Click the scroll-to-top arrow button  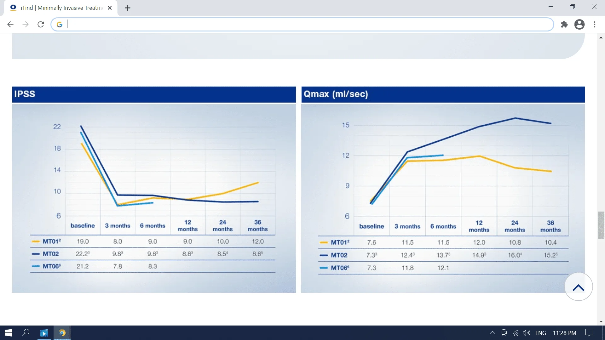(x=579, y=287)
